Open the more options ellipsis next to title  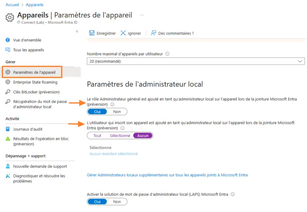tap(142, 15)
